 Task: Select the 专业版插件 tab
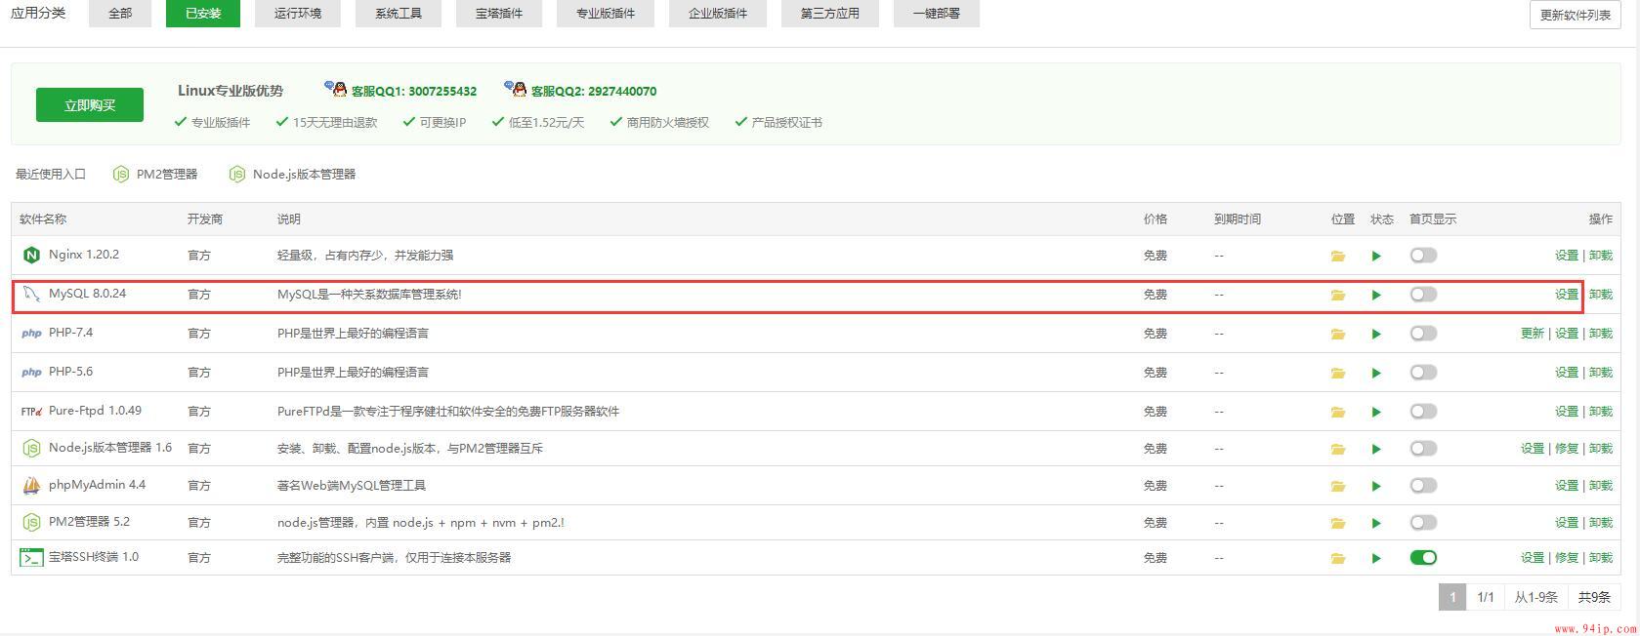click(x=606, y=14)
